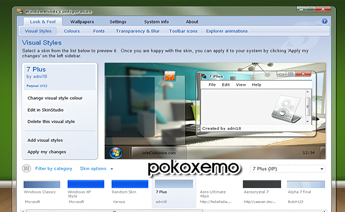The image size is (345, 212).
Task: Click preview window red close button
Action: pyautogui.click(x=303, y=74)
